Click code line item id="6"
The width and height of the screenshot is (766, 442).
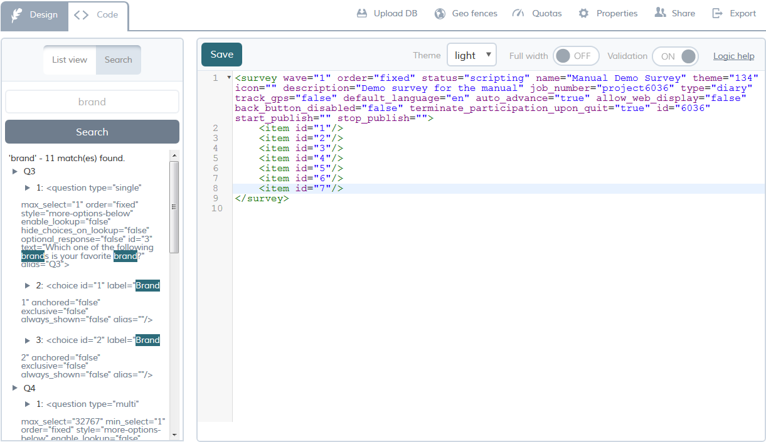pos(301,178)
